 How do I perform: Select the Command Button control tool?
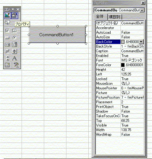7,38
